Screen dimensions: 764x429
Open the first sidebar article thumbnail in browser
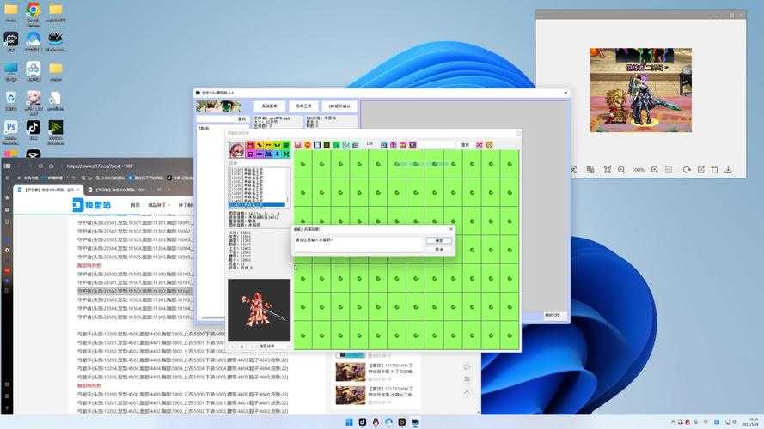pyautogui.click(x=351, y=372)
